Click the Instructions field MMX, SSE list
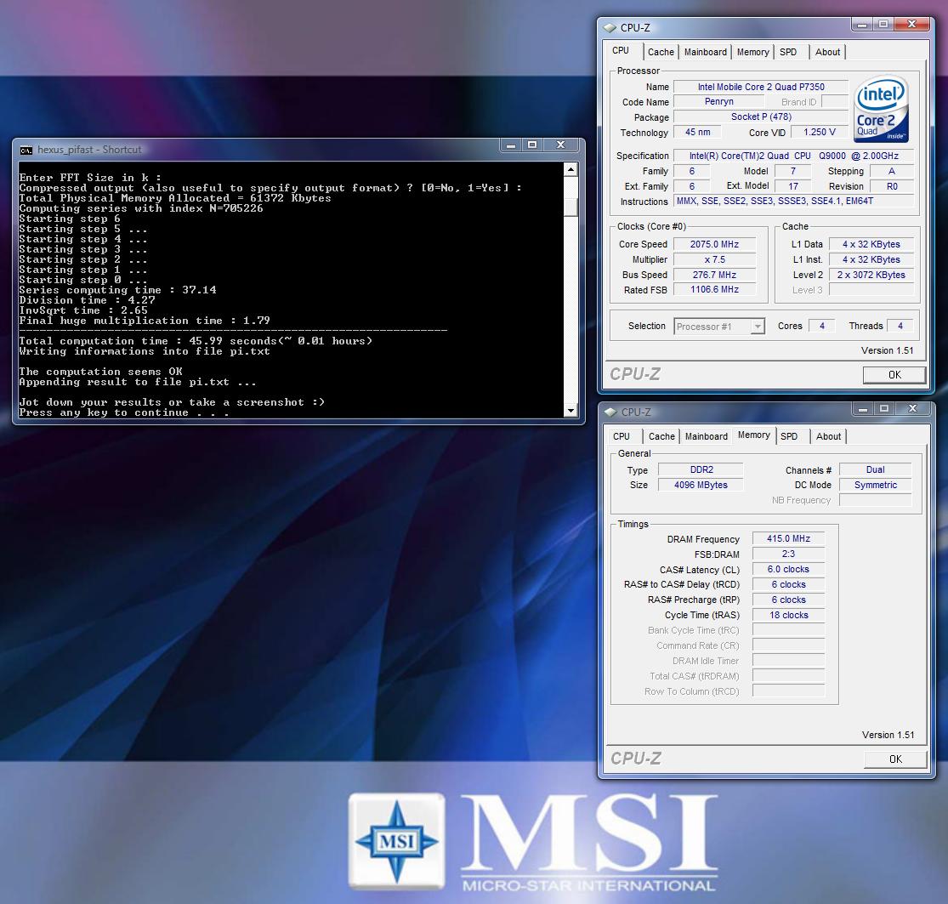This screenshot has width=948, height=904. pos(794,202)
